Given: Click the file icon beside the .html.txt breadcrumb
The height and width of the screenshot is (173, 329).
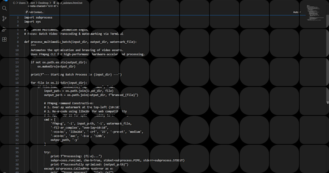Looking at the screenshot, I should (x=54, y=3).
